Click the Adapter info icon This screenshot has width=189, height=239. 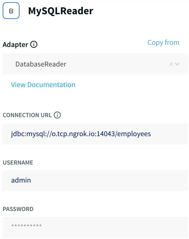(34, 44)
